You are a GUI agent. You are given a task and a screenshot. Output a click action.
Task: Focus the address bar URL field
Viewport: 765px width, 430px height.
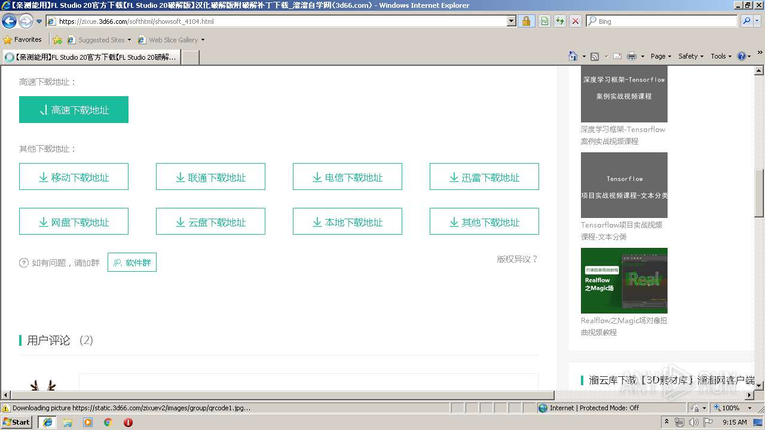276,21
